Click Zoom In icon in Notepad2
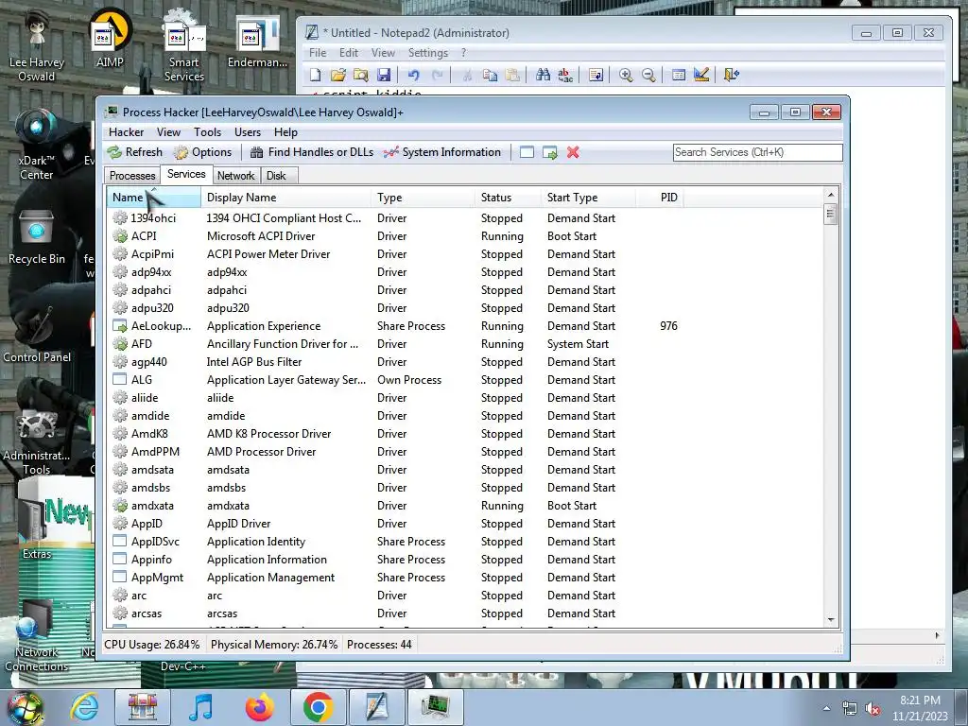The image size is (968, 726). tap(626, 75)
